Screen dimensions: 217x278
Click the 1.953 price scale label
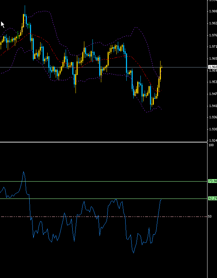[x=213, y=82]
